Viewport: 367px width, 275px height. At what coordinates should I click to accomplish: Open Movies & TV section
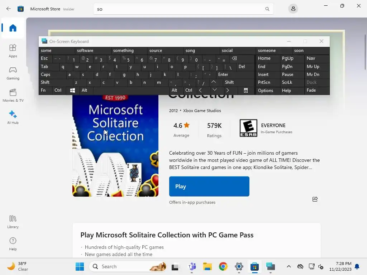(13, 95)
